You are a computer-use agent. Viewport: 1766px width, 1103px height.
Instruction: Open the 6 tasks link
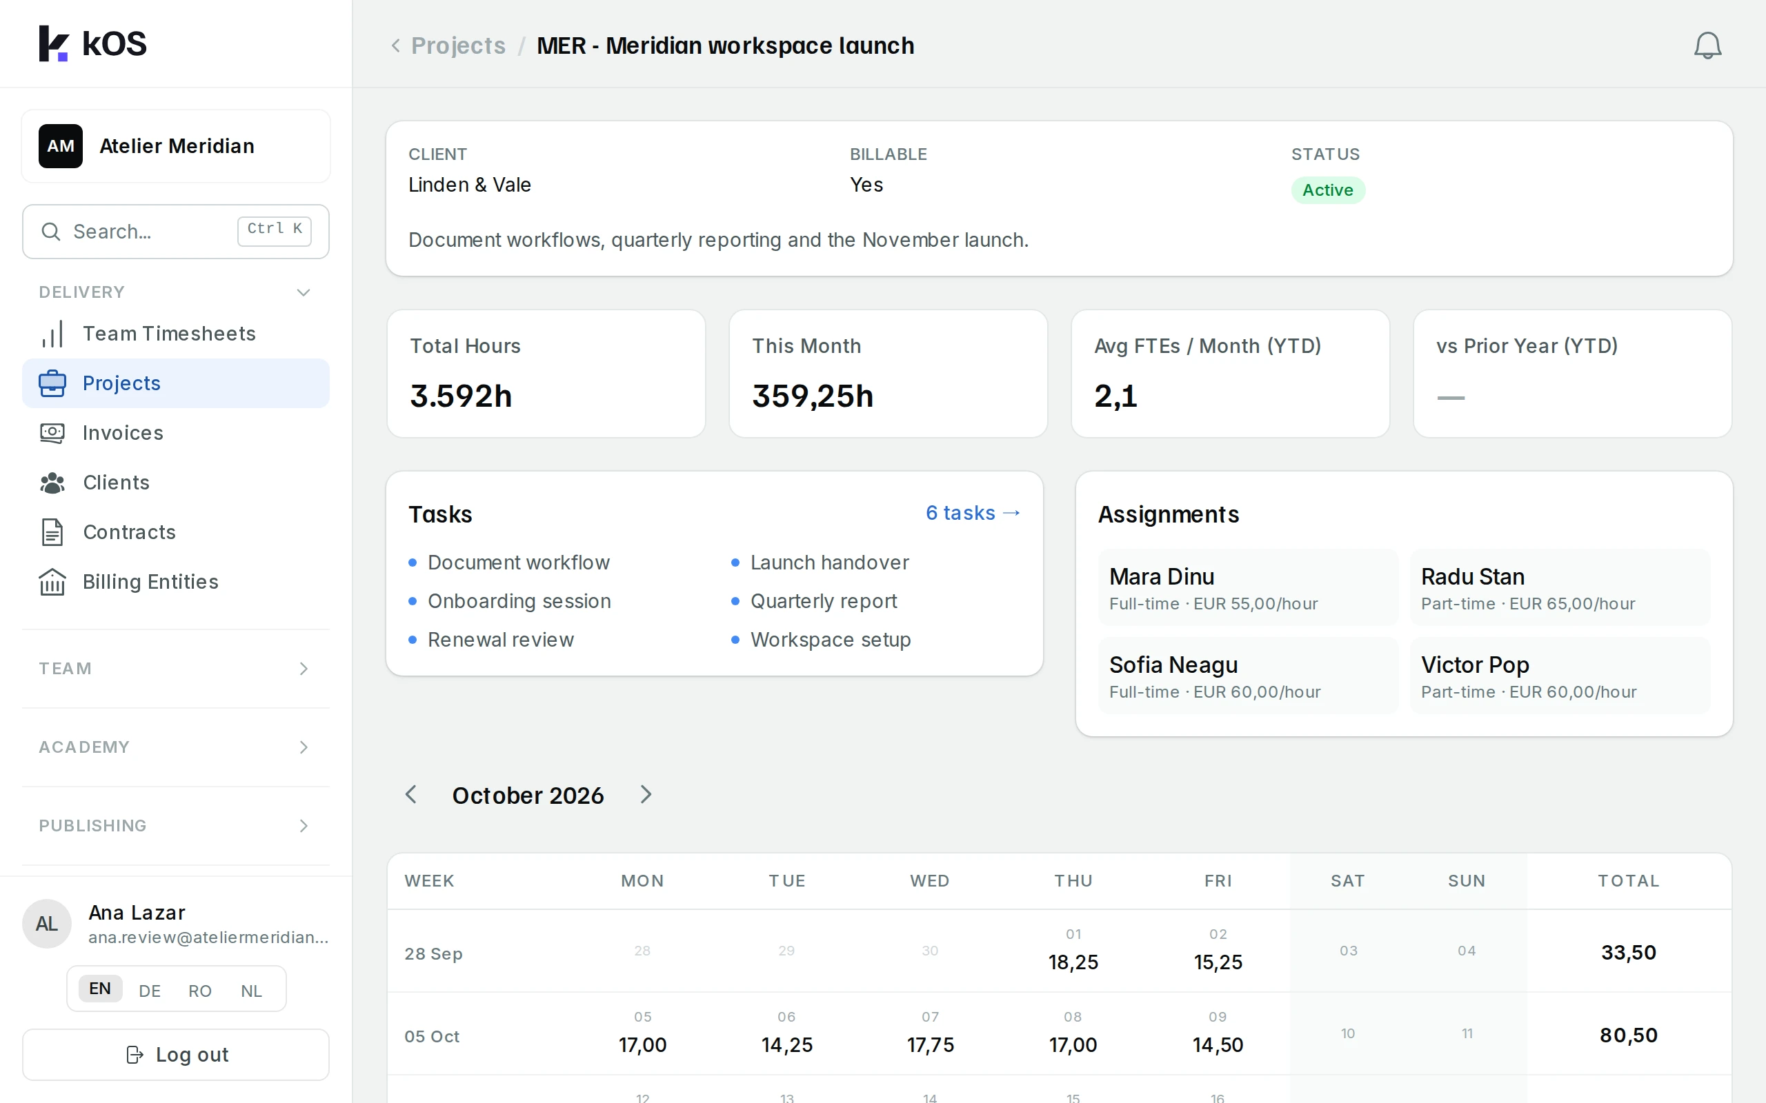pos(973,513)
